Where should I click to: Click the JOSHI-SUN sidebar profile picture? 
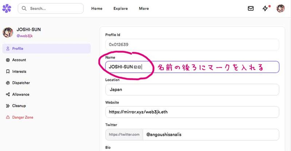pos(8,32)
